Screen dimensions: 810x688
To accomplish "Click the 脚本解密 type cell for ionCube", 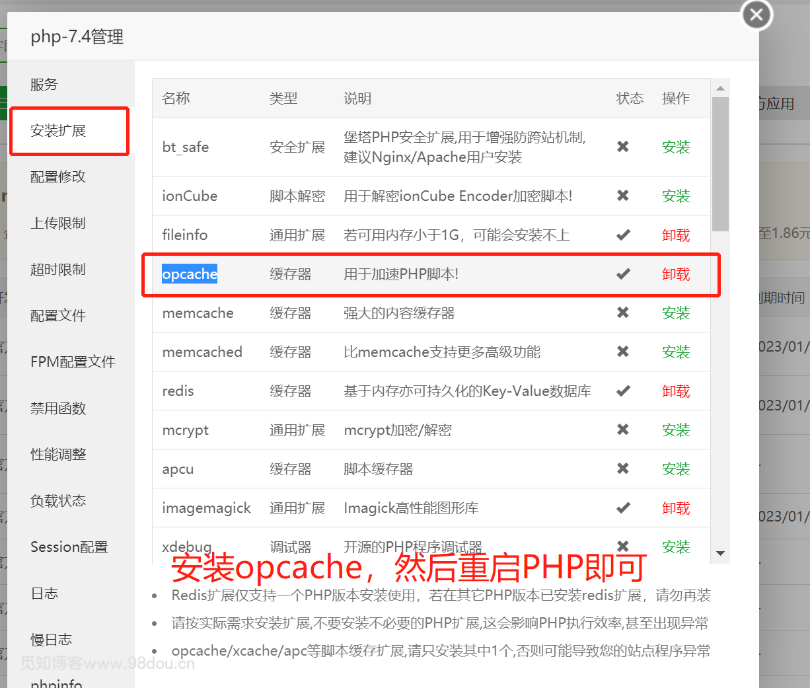I will tap(297, 196).
